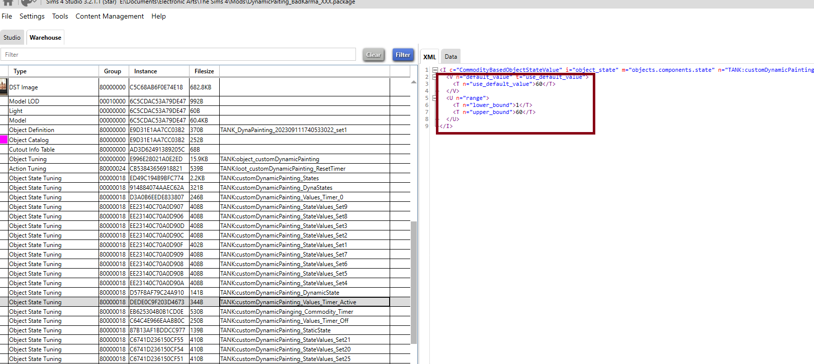This screenshot has width=814, height=364.
Task: Collapse the root node on XML line 1
Action: 435,70
